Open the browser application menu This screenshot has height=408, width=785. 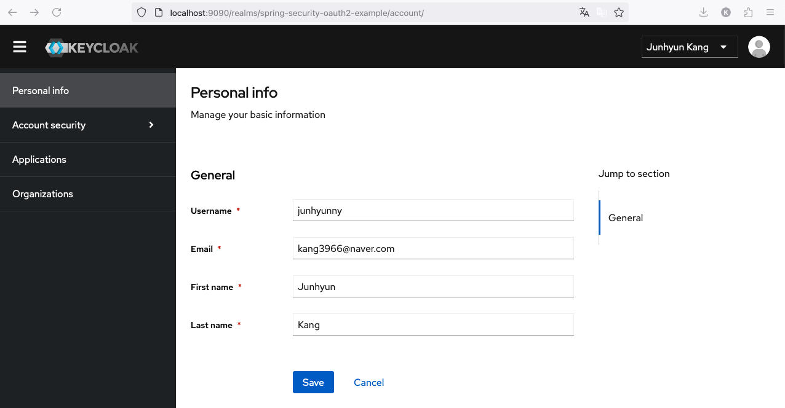click(770, 12)
